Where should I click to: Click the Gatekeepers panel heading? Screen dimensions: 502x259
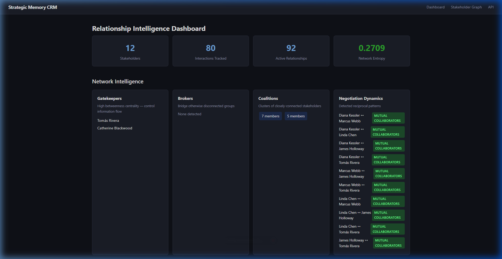point(109,98)
